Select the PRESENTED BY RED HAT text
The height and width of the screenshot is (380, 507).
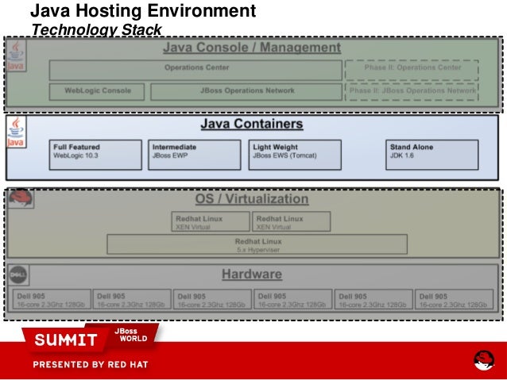(x=91, y=365)
